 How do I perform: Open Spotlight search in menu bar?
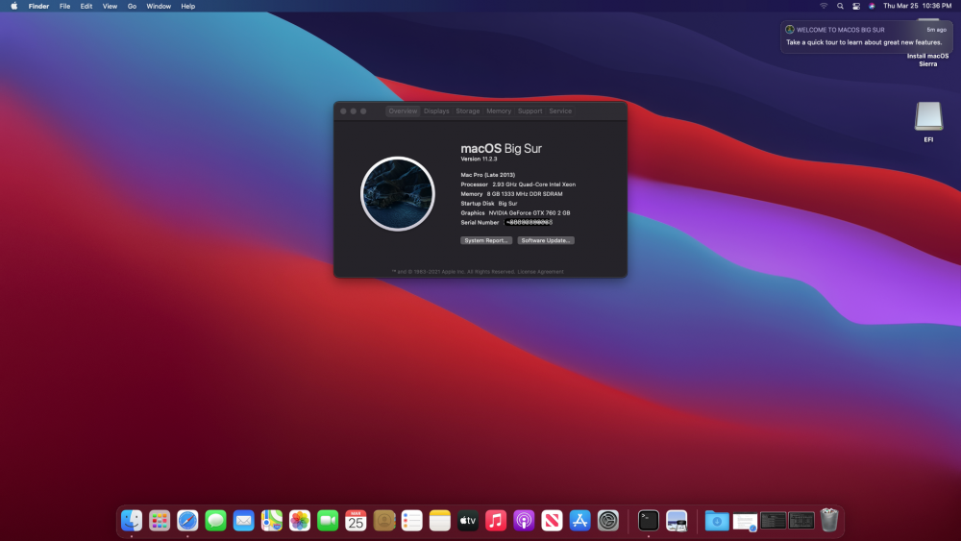point(840,6)
